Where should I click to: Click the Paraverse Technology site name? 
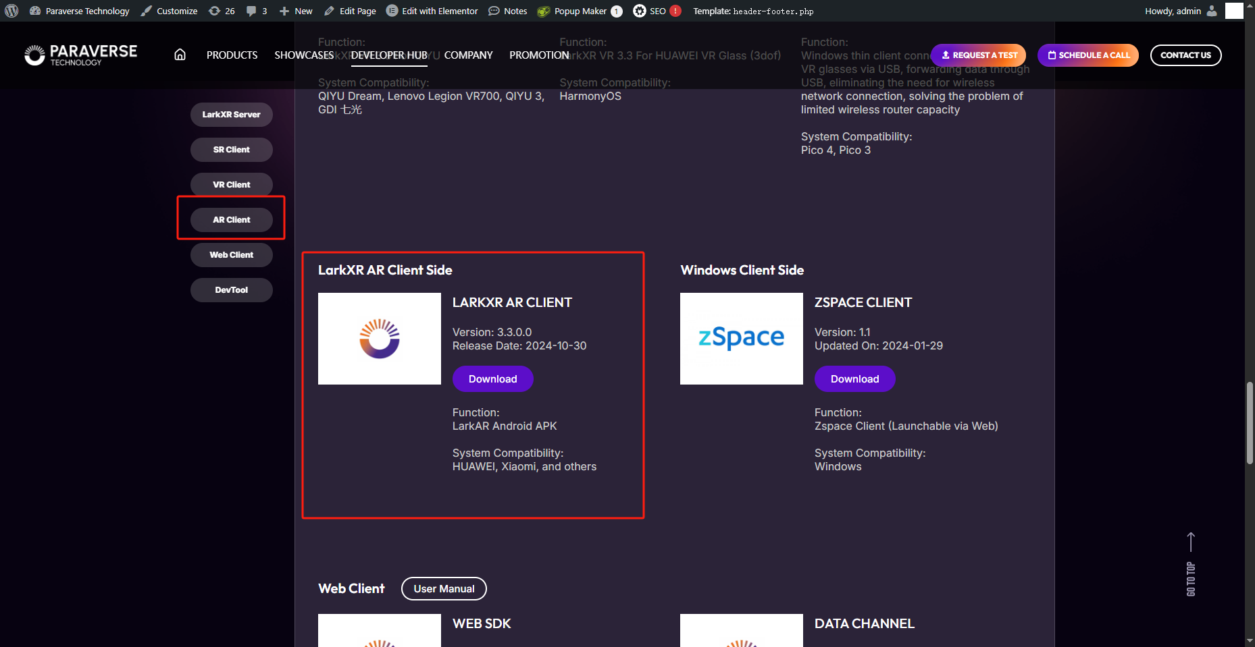[x=80, y=11]
